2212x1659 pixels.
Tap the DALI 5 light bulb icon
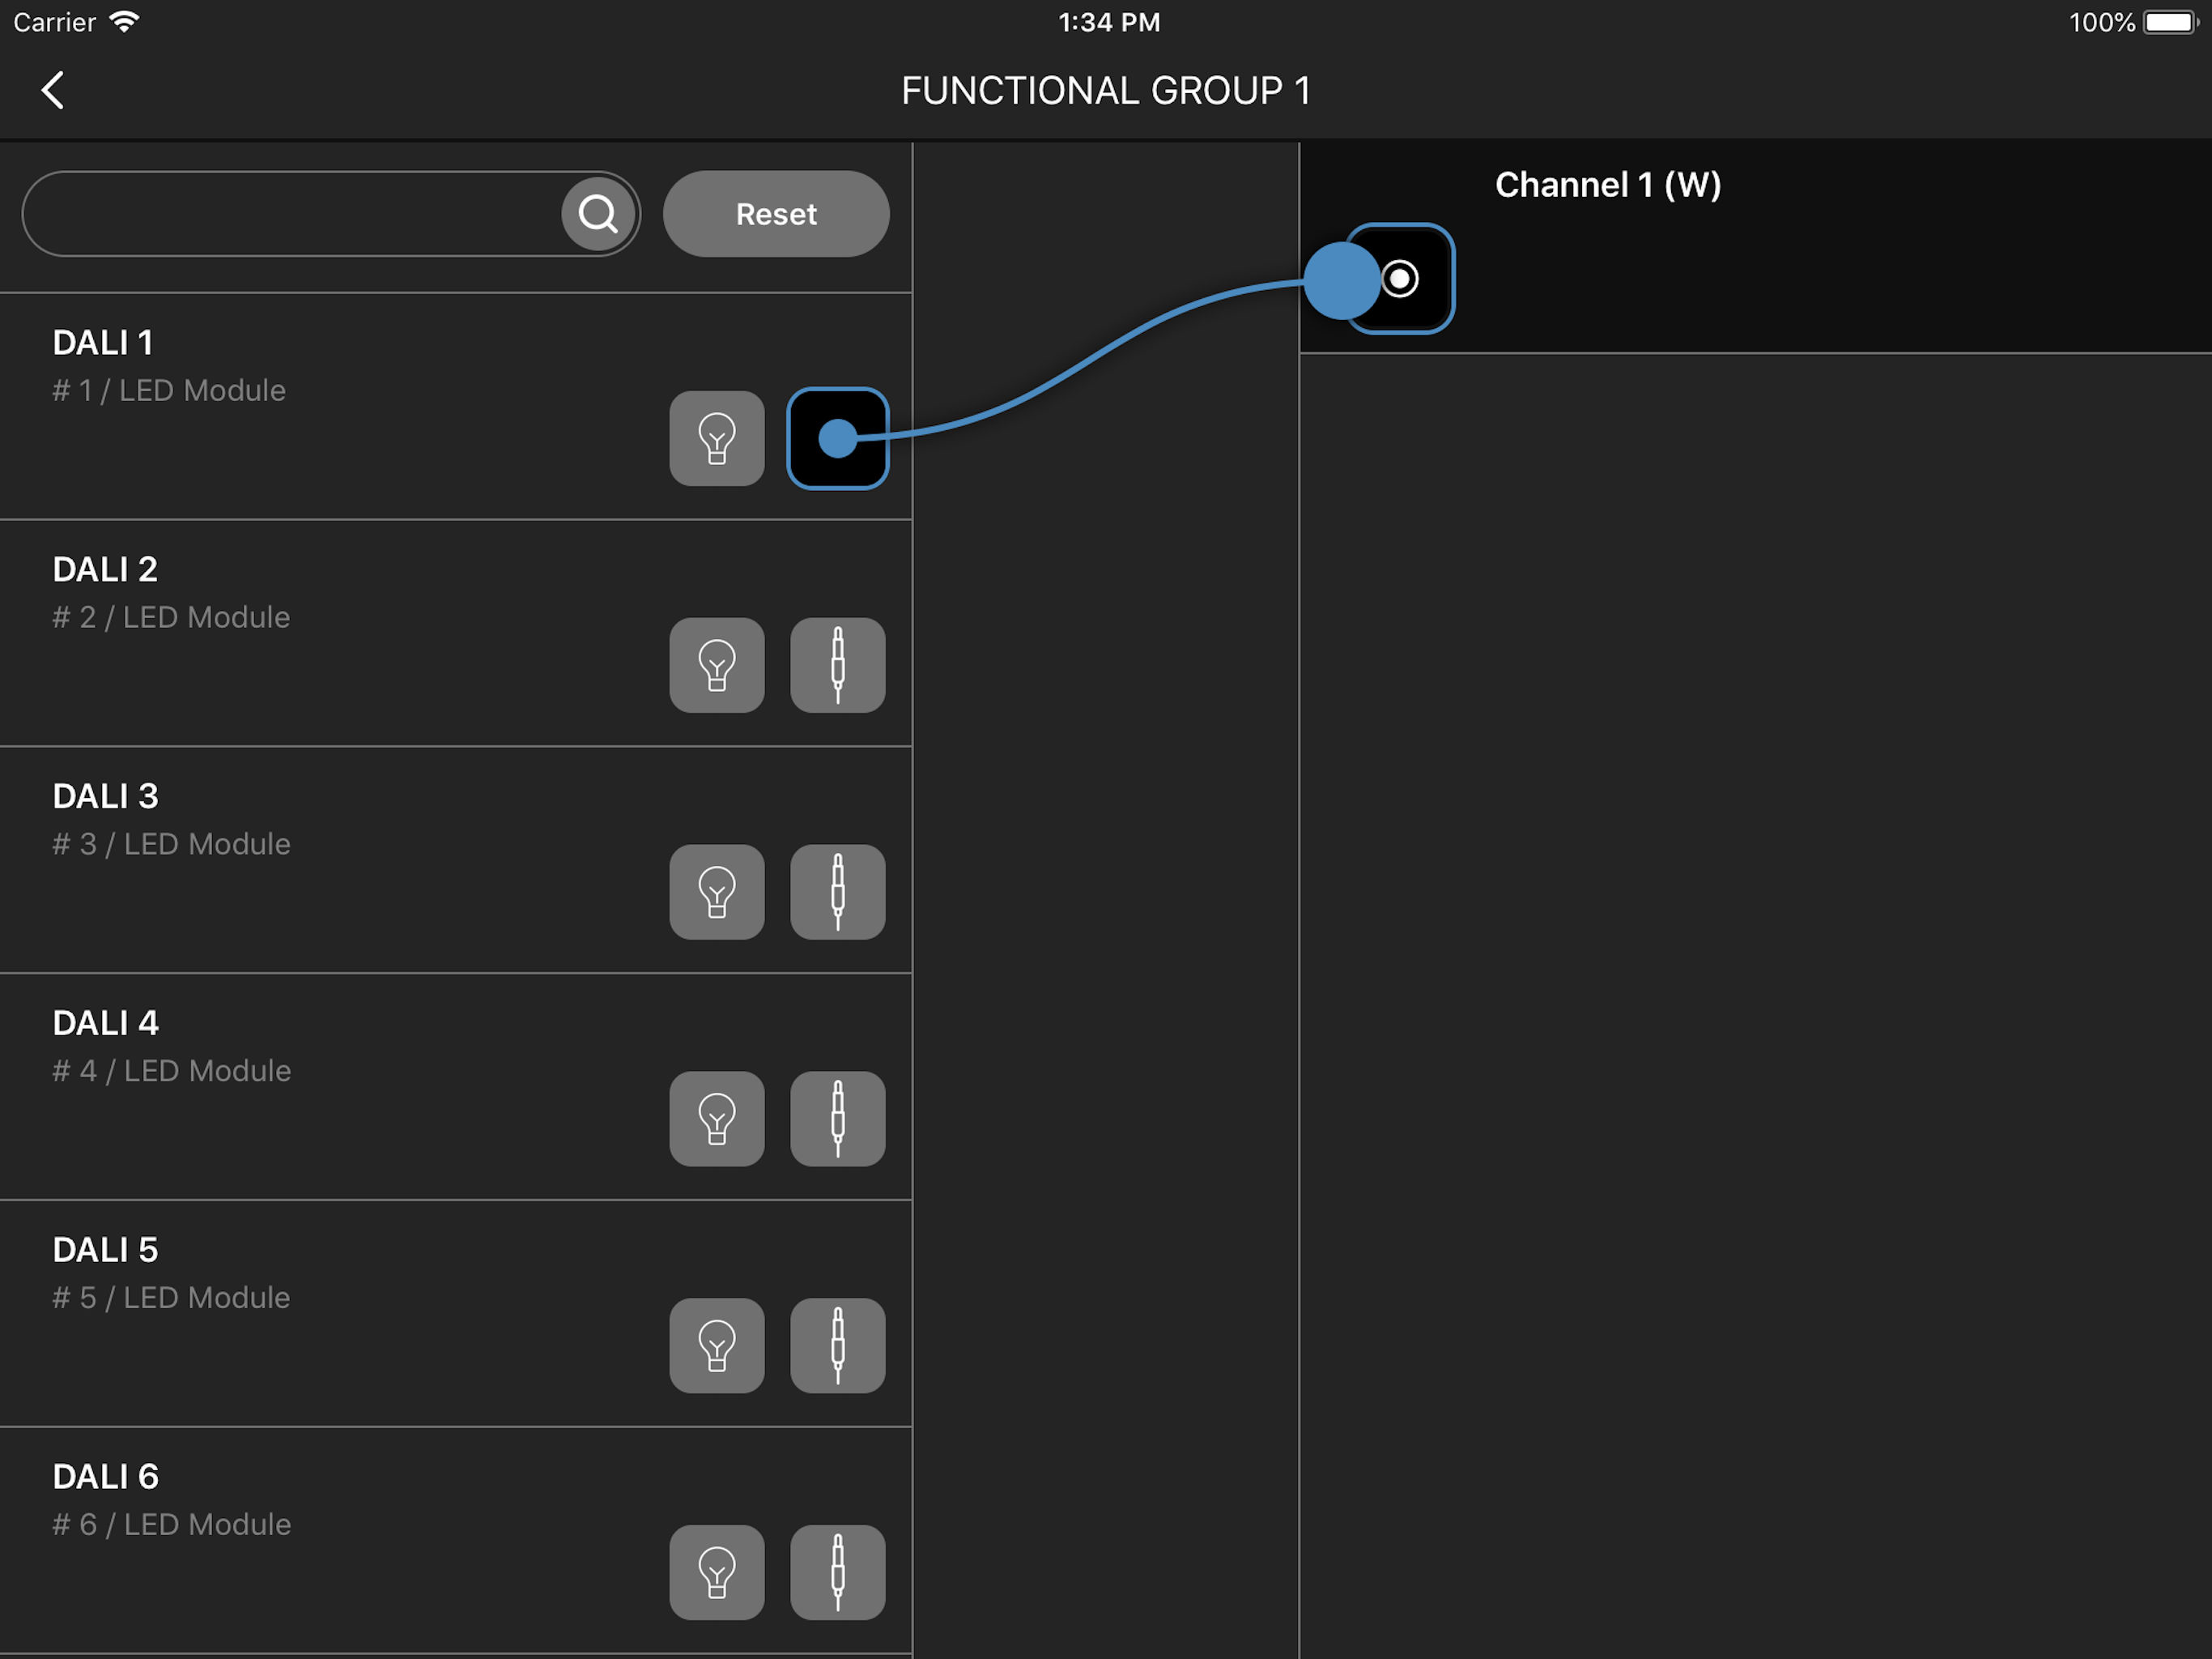tap(717, 1346)
